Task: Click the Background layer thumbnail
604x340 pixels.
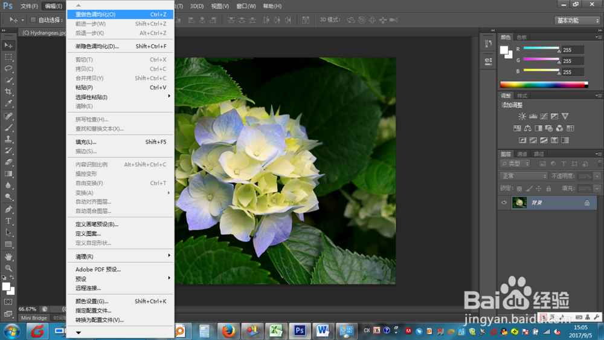Action: [519, 203]
